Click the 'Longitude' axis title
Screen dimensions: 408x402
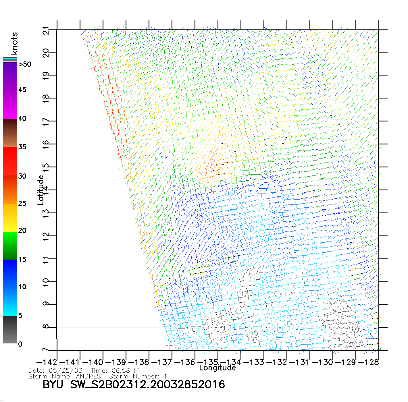coord(218,368)
